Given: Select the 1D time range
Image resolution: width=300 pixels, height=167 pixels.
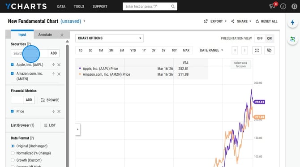Looking at the screenshot, I should coord(81,50).
